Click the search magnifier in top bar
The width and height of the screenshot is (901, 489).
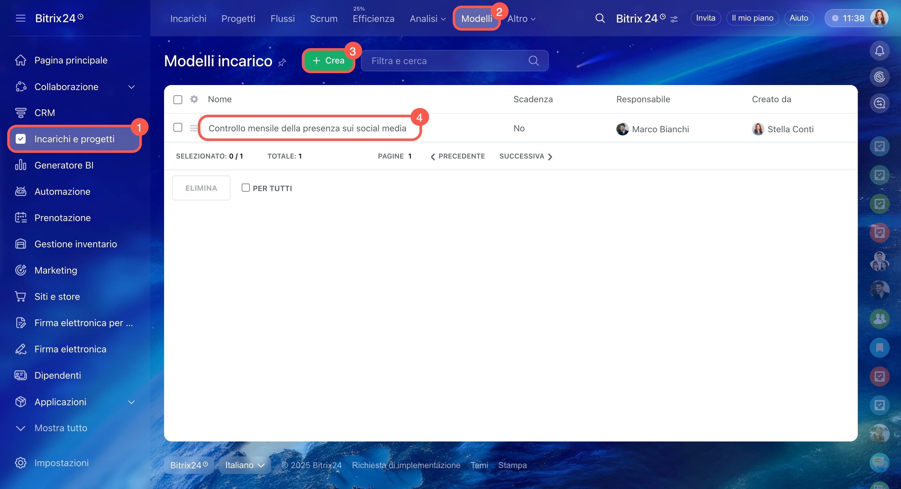pos(600,18)
